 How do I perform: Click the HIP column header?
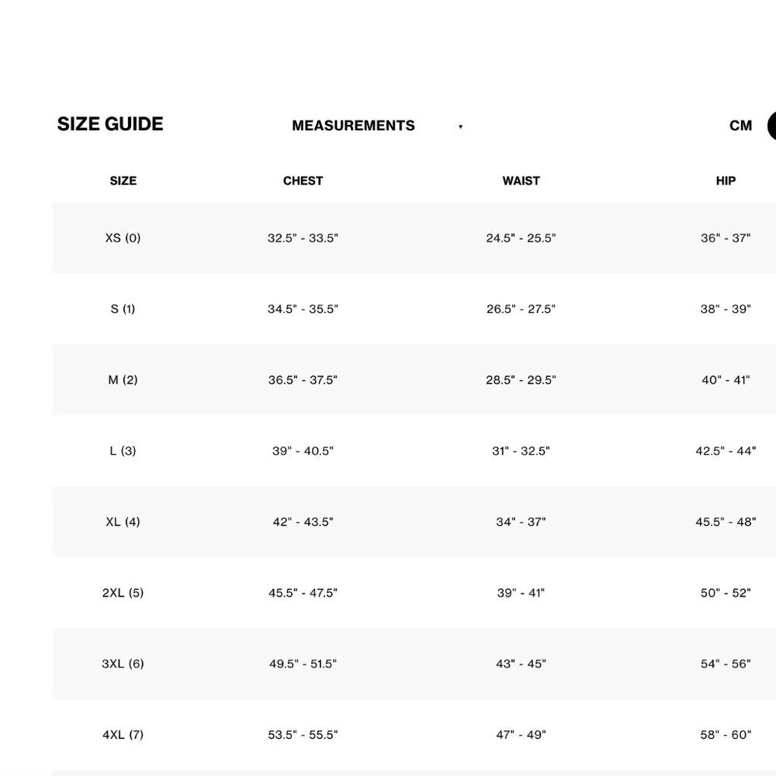726,181
